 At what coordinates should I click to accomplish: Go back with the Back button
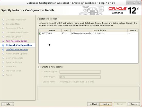[93, 104]
